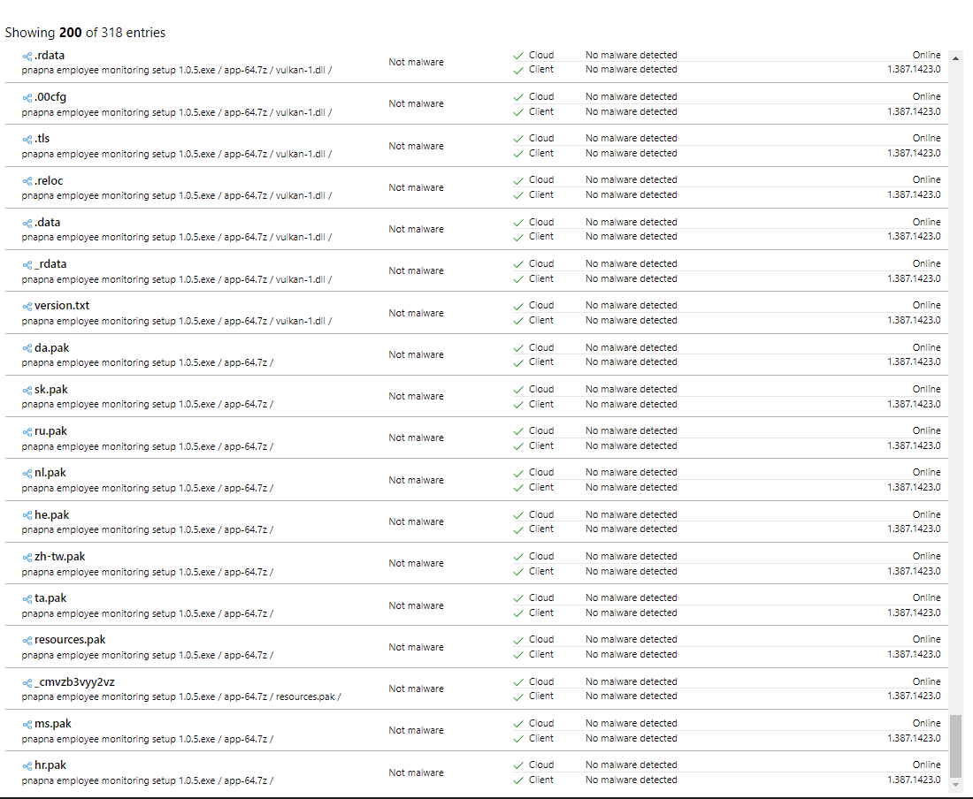
Task: Click the scrollbar down arrow
Action: [x=955, y=784]
